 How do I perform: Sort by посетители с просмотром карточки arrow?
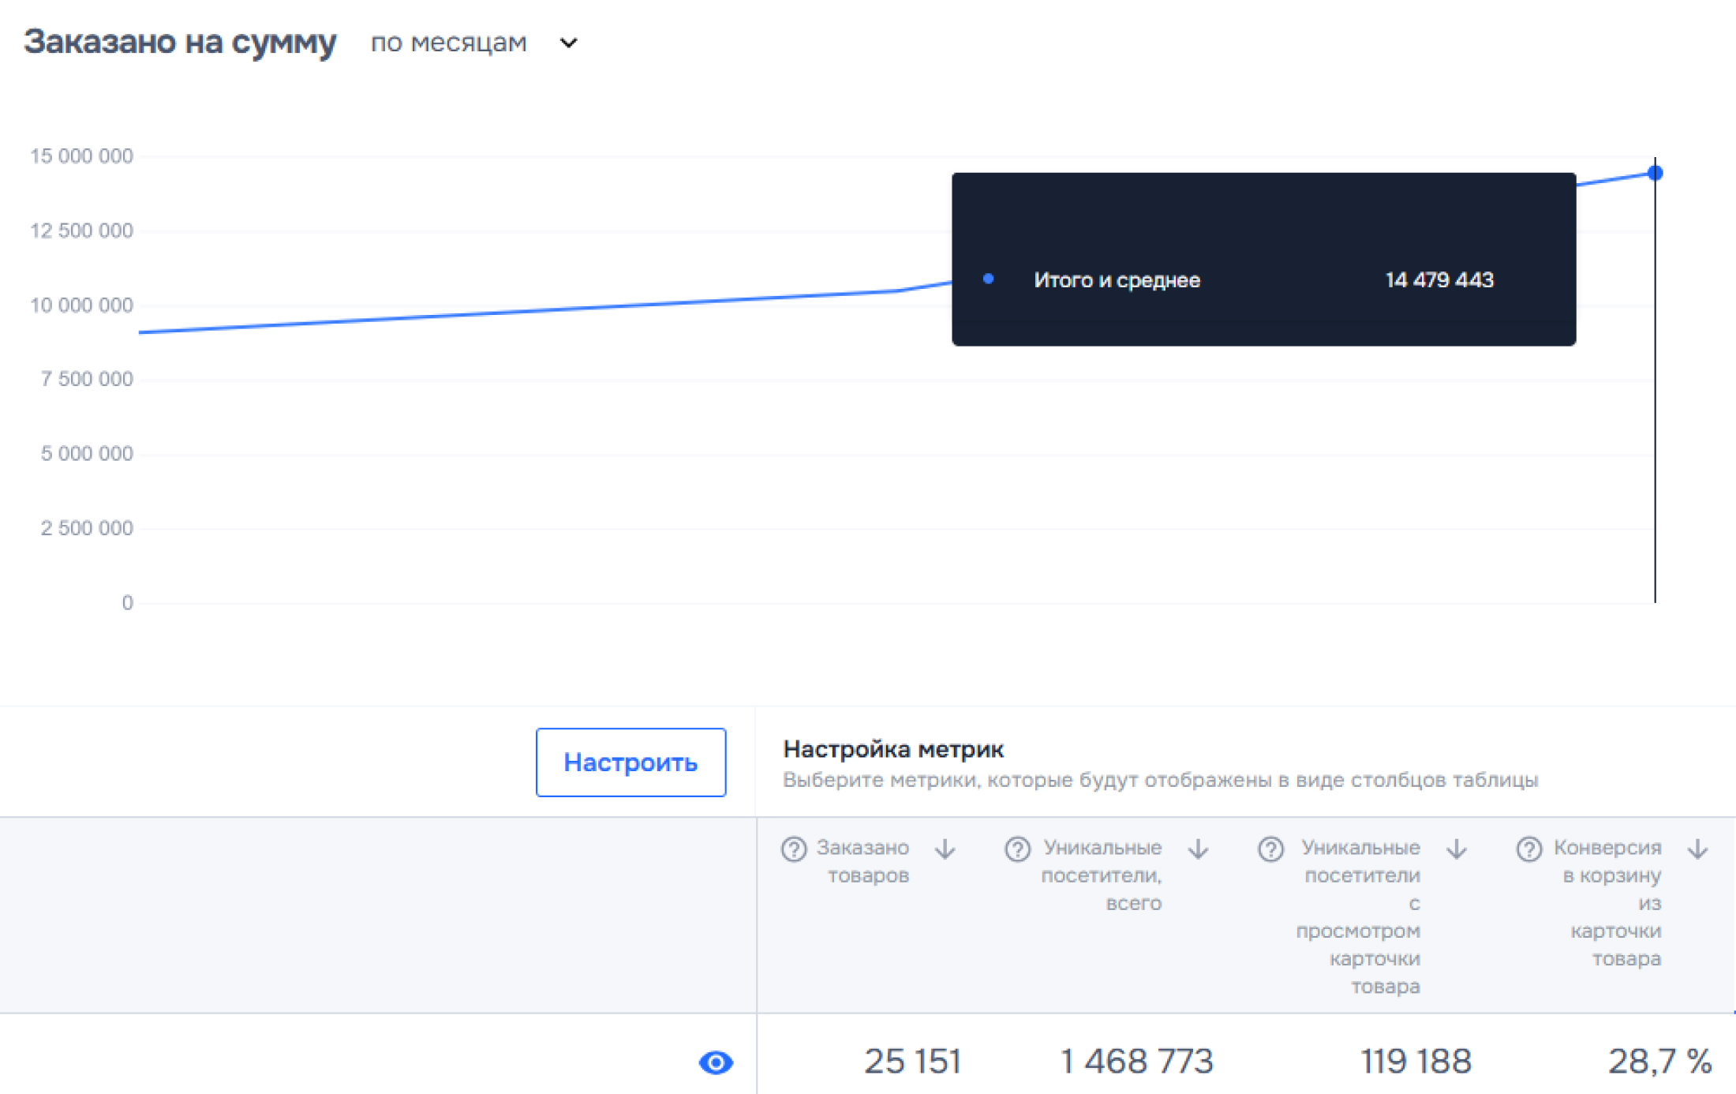tap(1457, 849)
